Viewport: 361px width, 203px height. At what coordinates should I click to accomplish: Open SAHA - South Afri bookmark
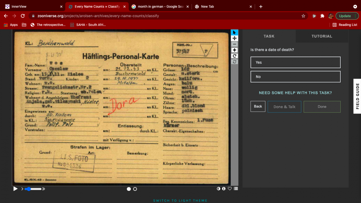(88, 25)
